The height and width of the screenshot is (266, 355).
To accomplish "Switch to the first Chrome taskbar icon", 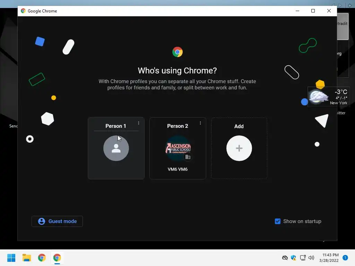I will click(42, 258).
